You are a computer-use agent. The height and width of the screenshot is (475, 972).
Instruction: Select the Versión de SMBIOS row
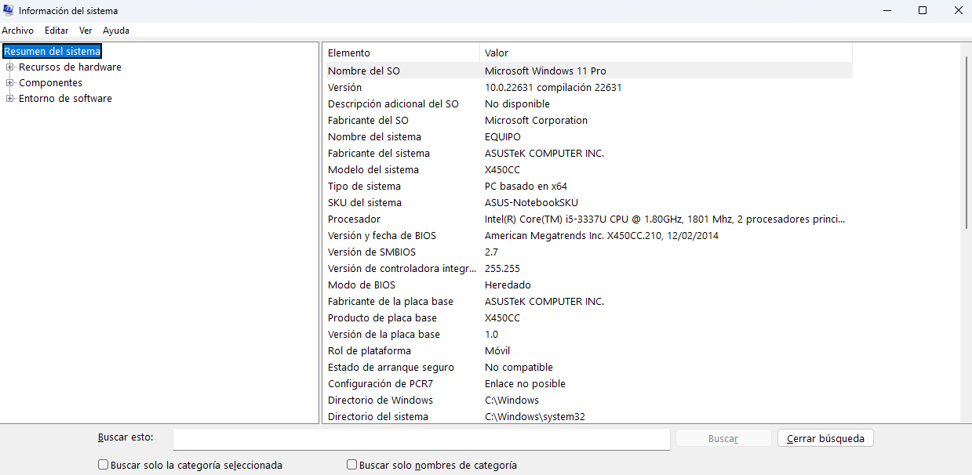point(588,252)
